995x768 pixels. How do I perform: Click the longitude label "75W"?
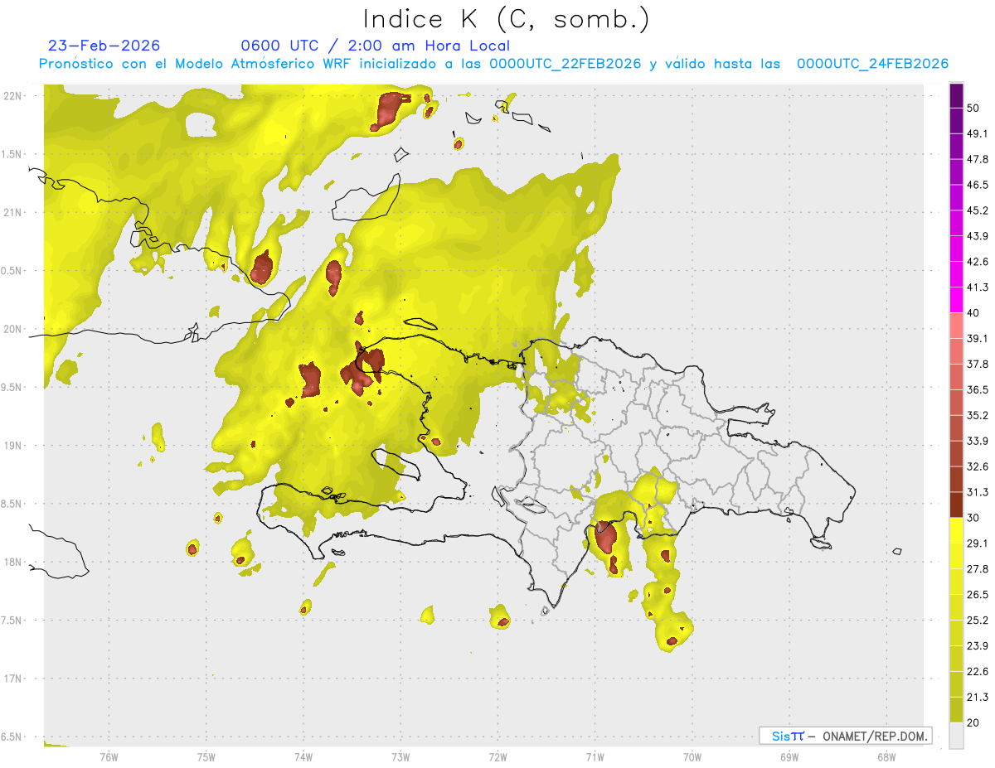tap(206, 756)
